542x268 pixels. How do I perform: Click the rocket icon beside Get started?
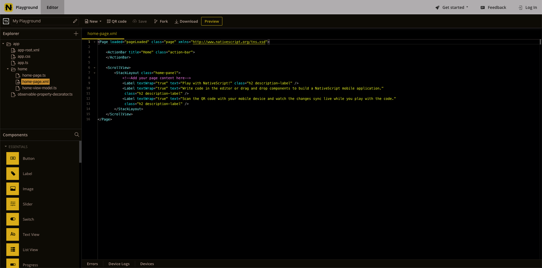pos(437,7)
